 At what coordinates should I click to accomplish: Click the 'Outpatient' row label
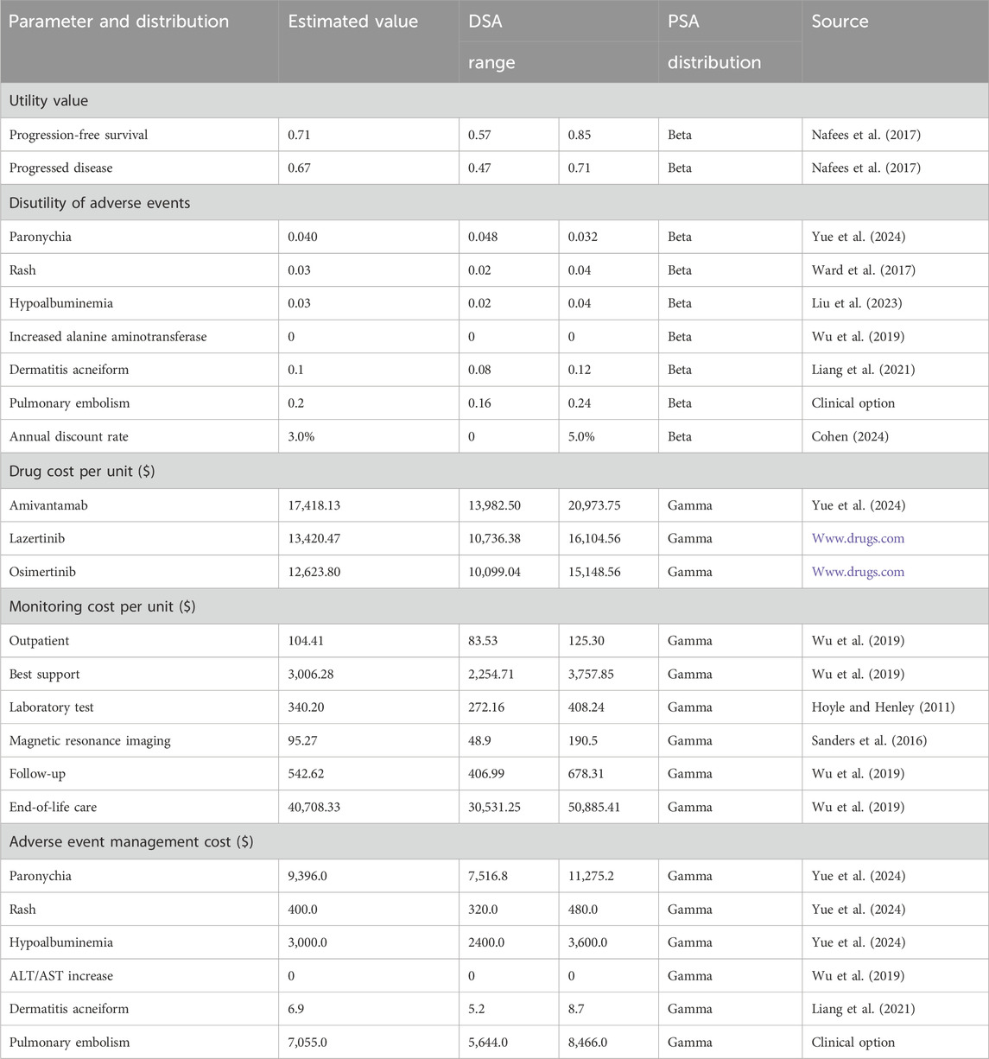[x=40, y=641]
